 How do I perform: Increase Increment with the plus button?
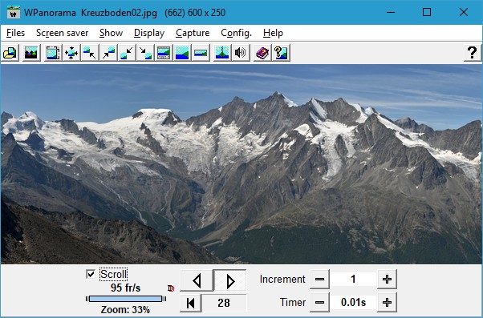pyautogui.click(x=387, y=280)
